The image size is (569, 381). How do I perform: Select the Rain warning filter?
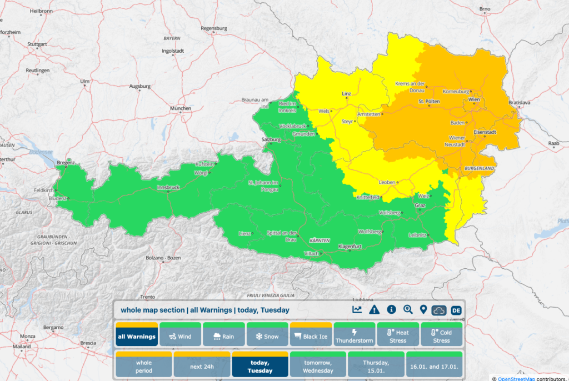point(223,336)
